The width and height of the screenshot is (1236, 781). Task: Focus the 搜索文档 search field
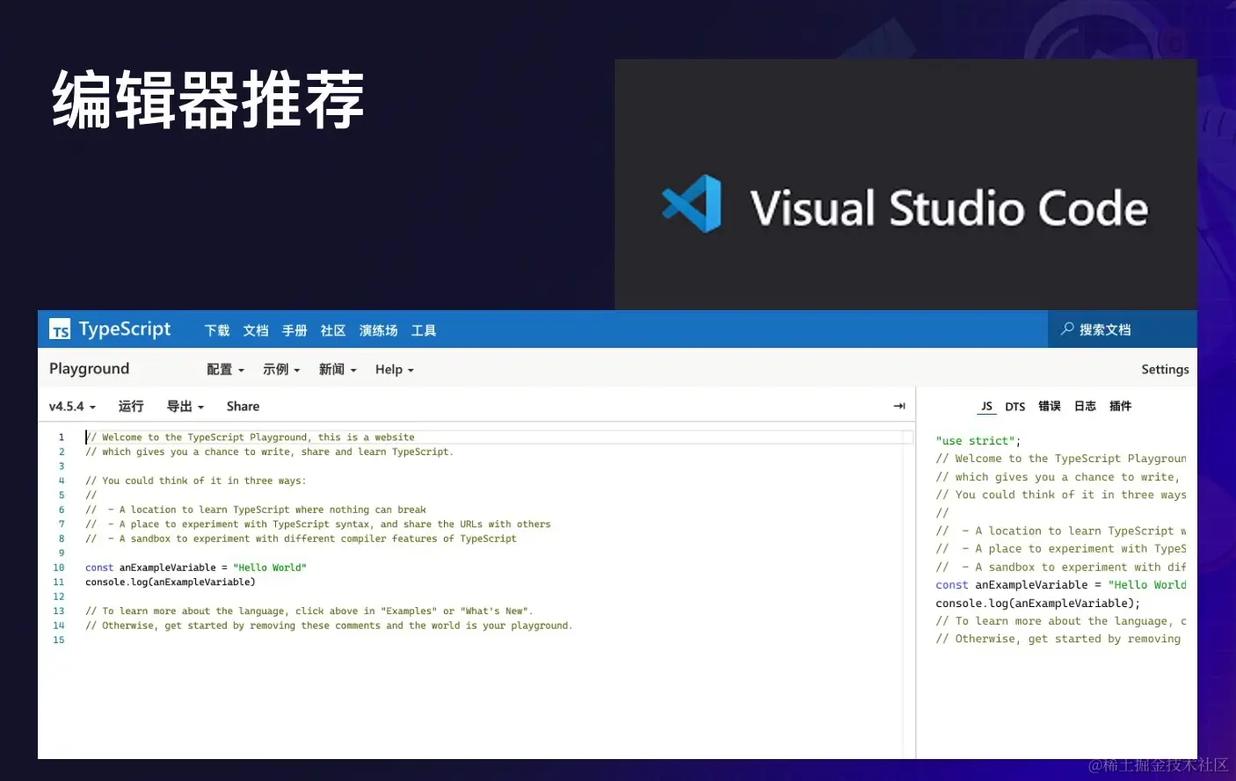click(x=1123, y=329)
